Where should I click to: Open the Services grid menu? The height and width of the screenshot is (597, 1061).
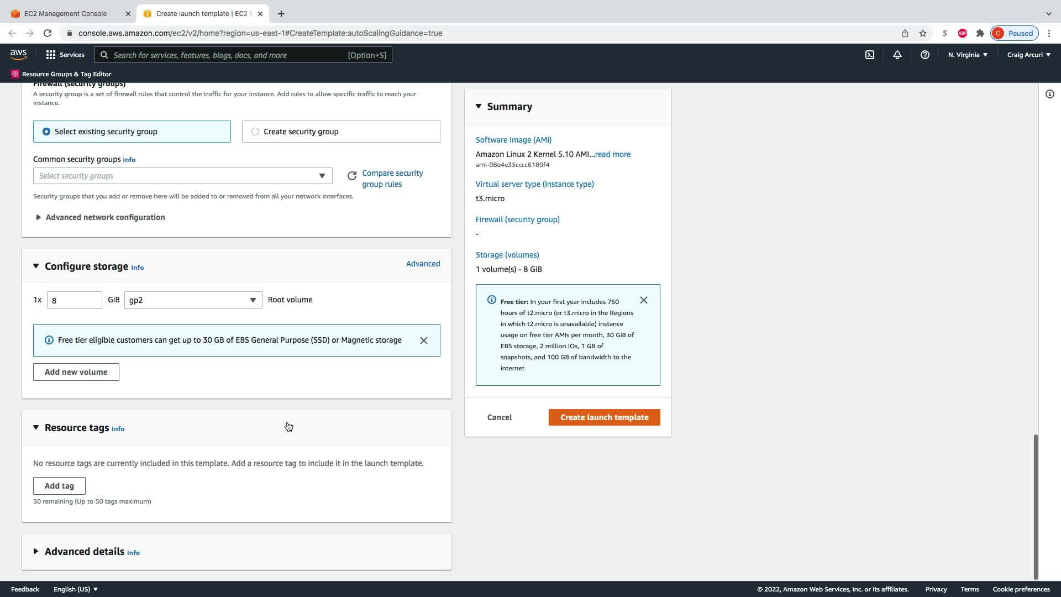[x=65, y=55]
